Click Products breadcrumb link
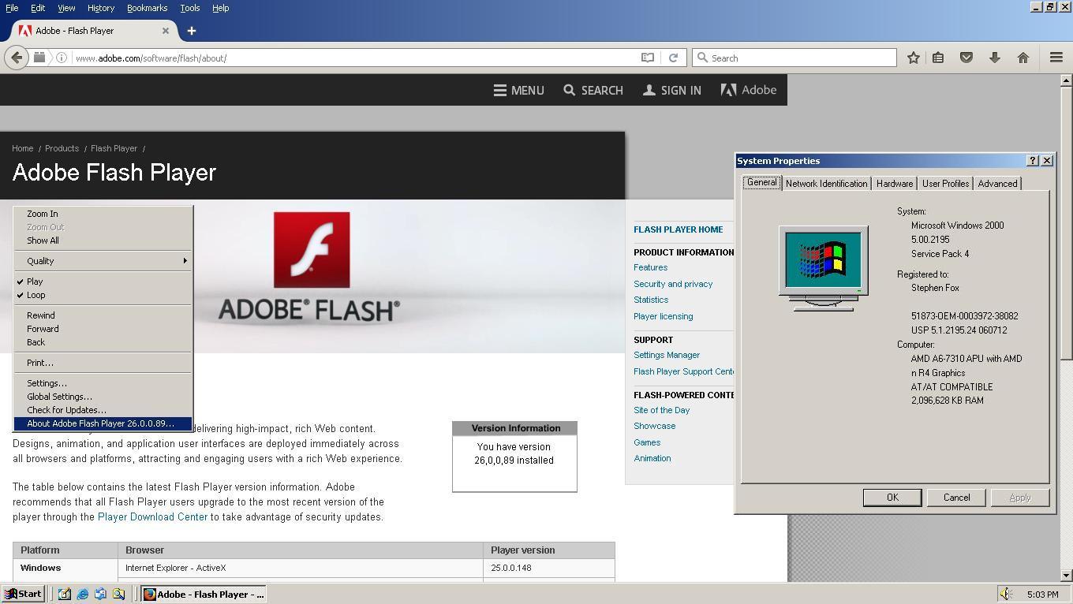The width and height of the screenshot is (1073, 604). click(x=62, y=148)
